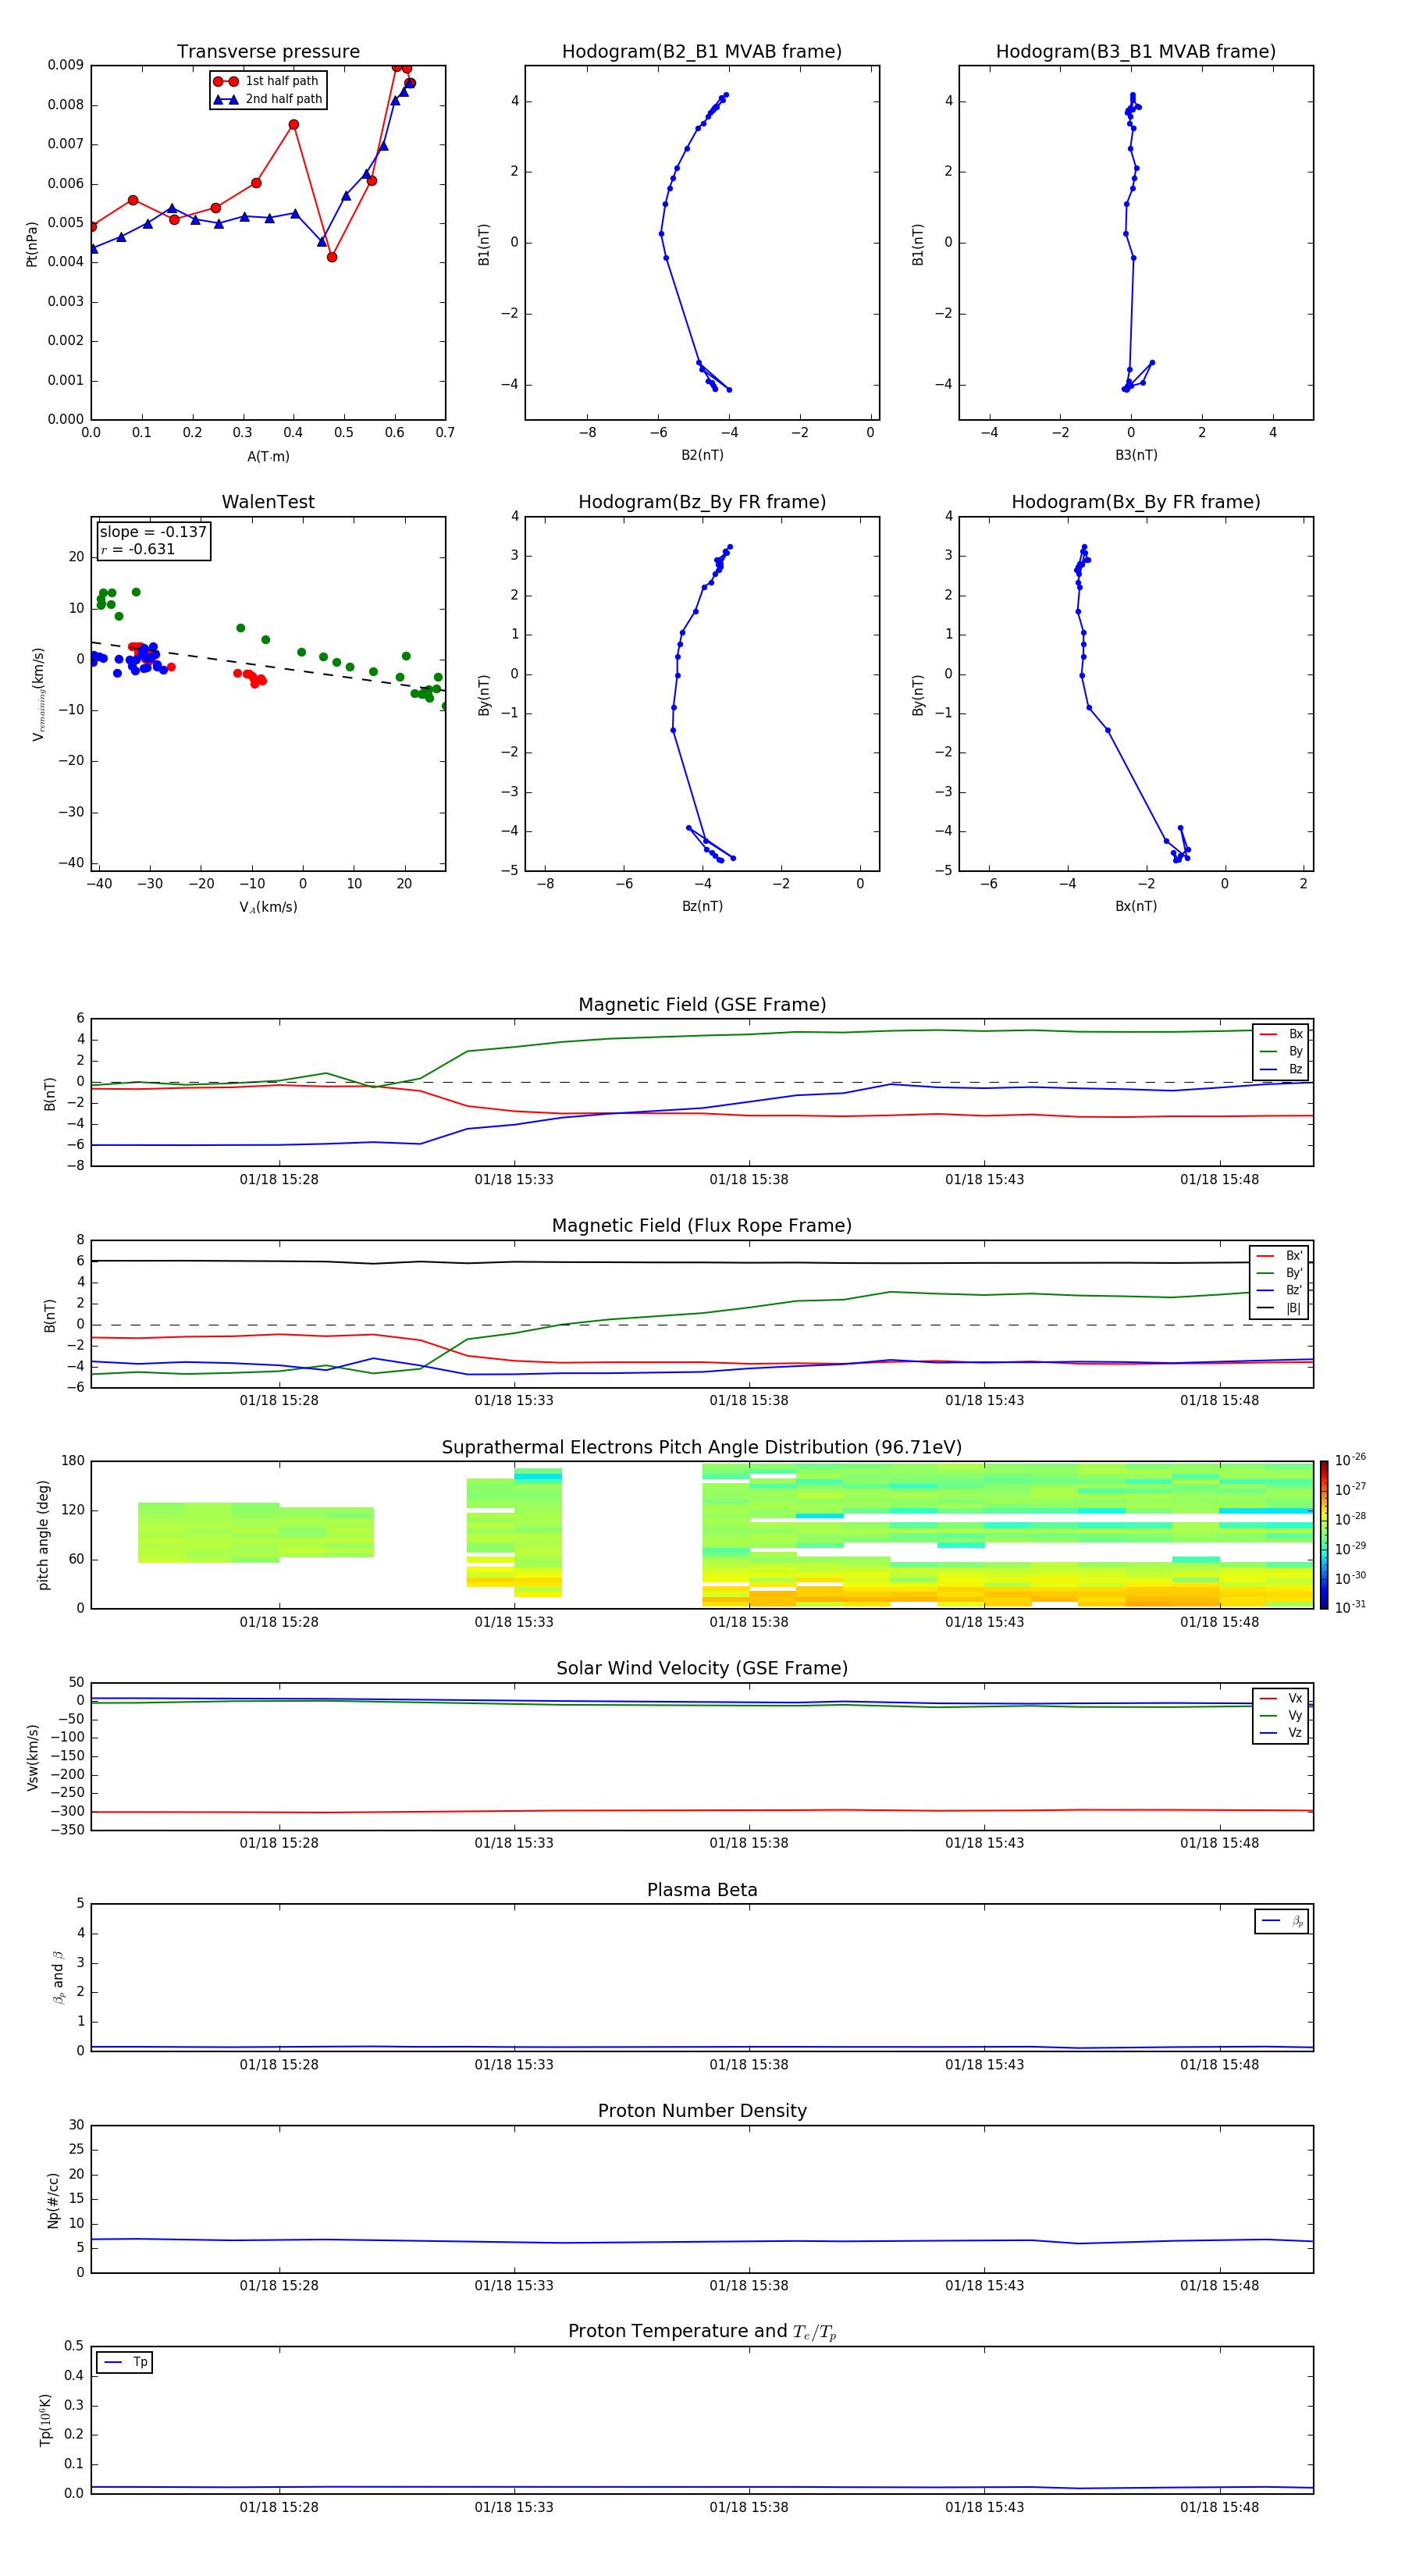
Task: Click 'Hodogram(Bx_By FR frame)' title
Action: coord(1136,502)
